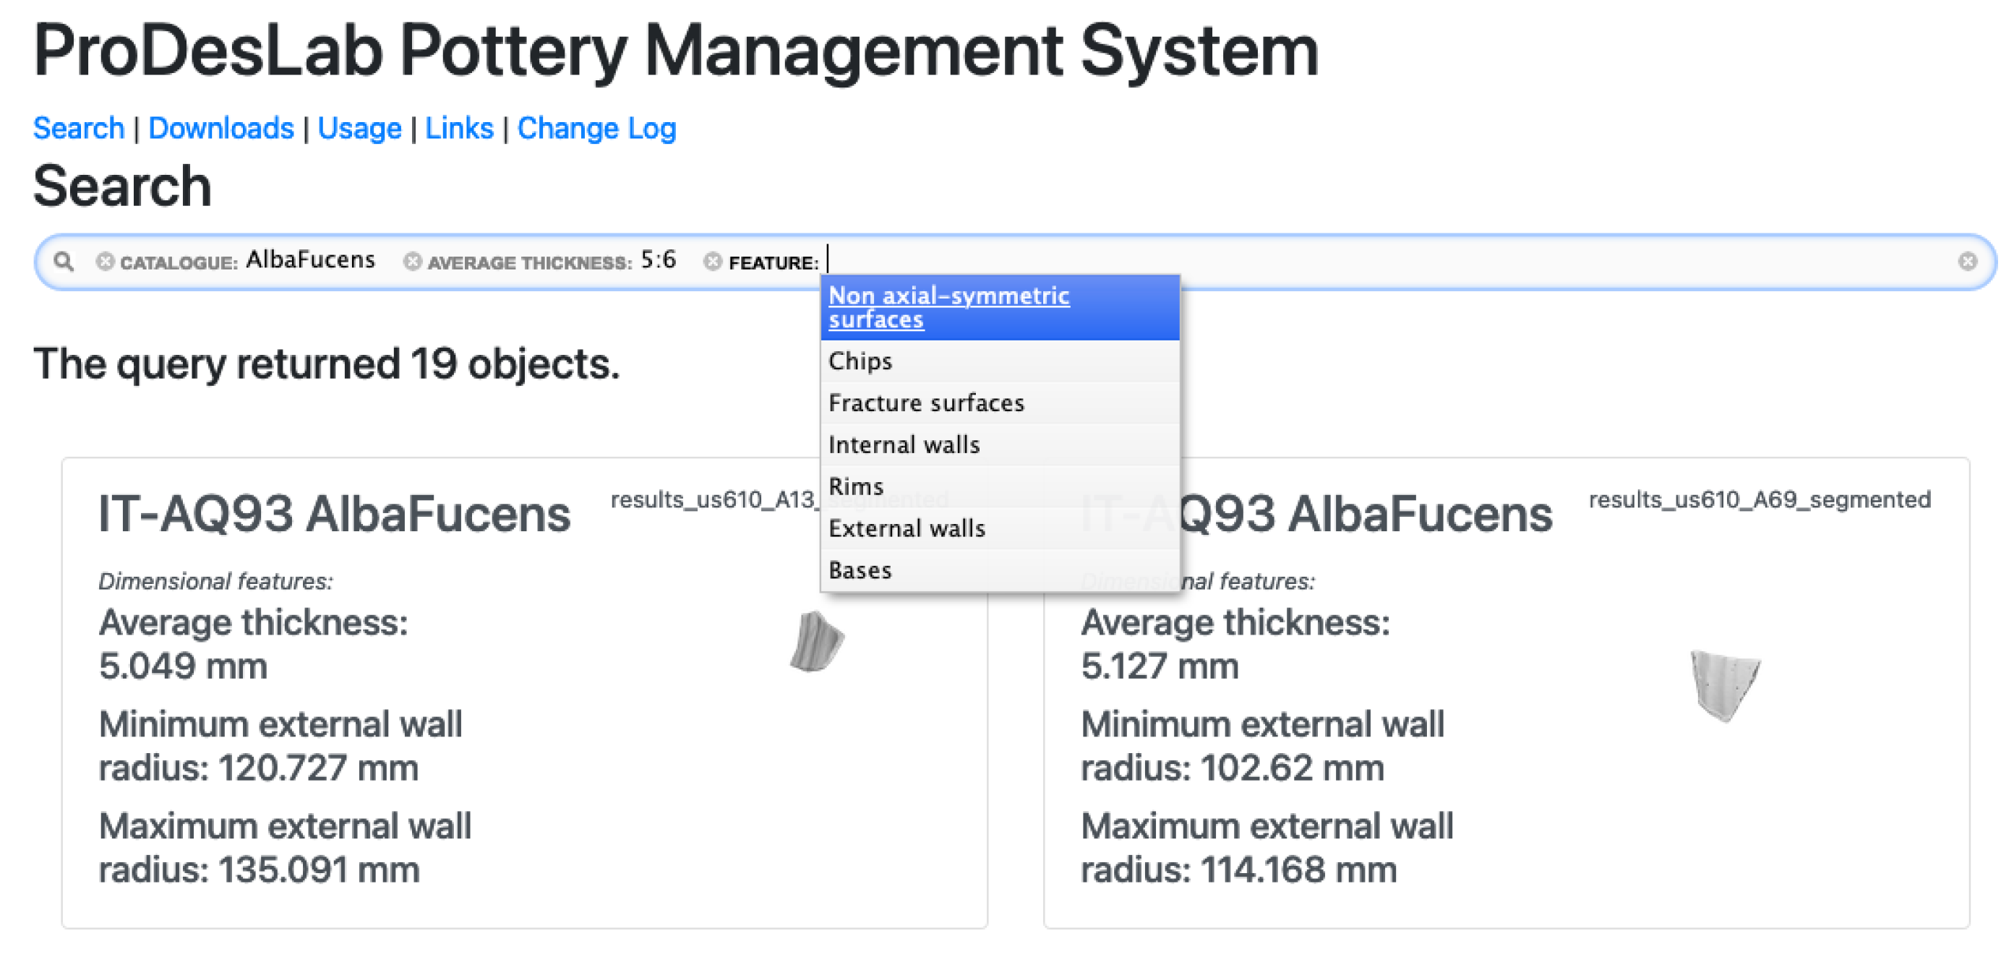This screenshot has height=962, width=2014.
Task: Select Internal walls feature option
Action: (x=904, y=445)
